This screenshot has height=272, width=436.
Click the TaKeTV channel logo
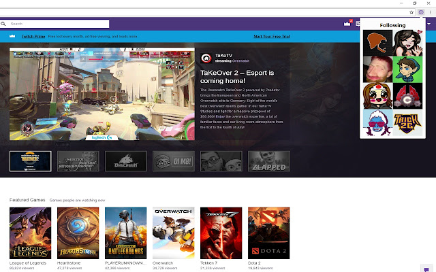tap(206, 58)
